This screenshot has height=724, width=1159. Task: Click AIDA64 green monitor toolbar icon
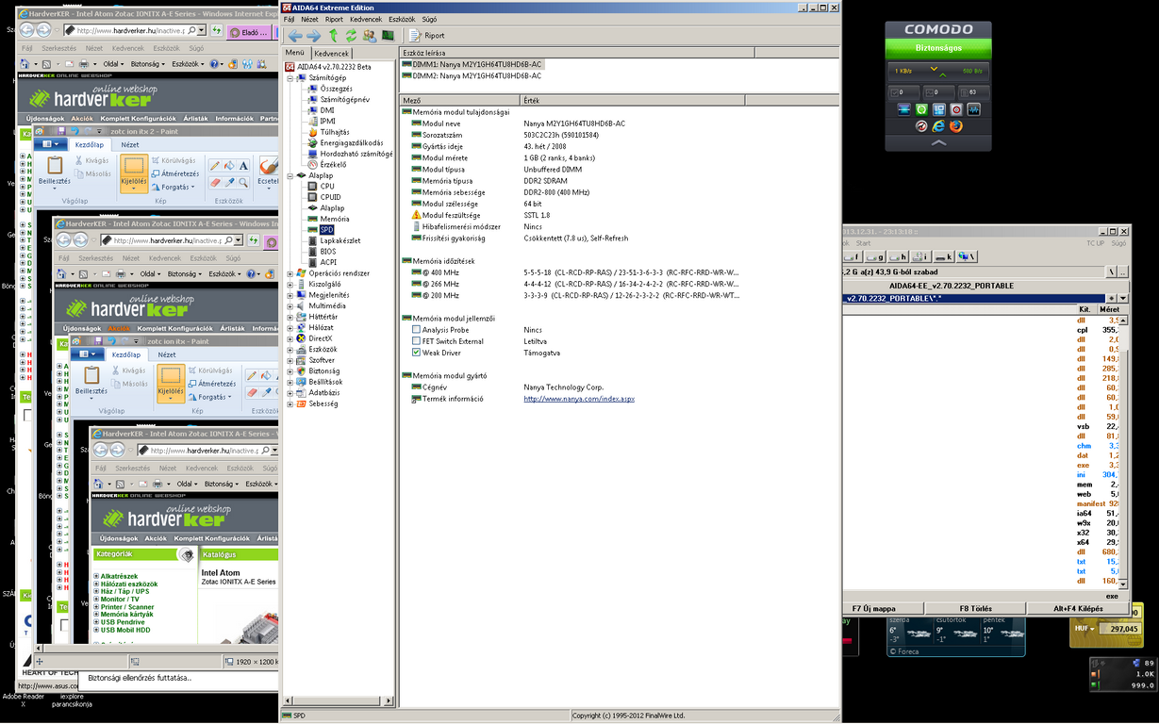pos(388,36)
